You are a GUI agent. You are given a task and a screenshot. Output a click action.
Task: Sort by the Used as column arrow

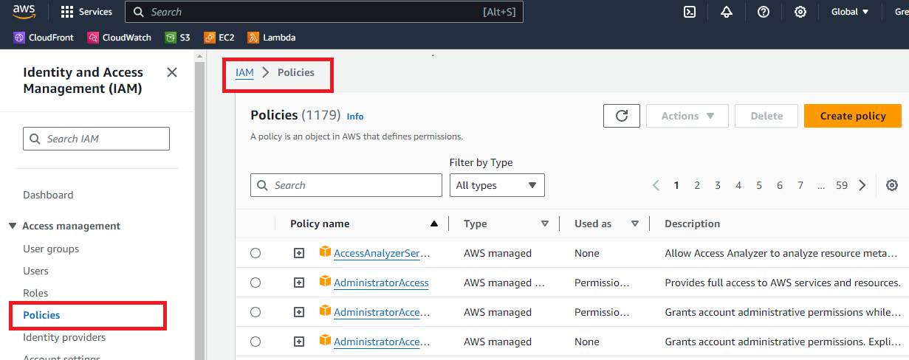point(635,224)
